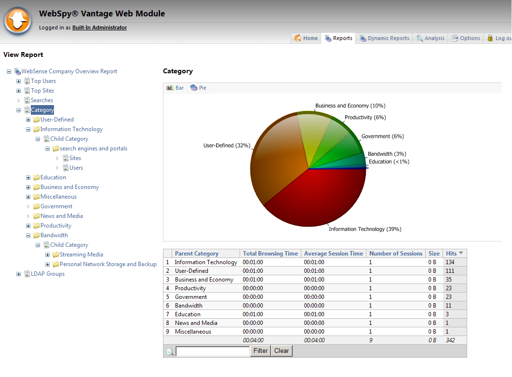Collapse the Bandwidth node
The image size is (512, 377).
tap(28, 235)
